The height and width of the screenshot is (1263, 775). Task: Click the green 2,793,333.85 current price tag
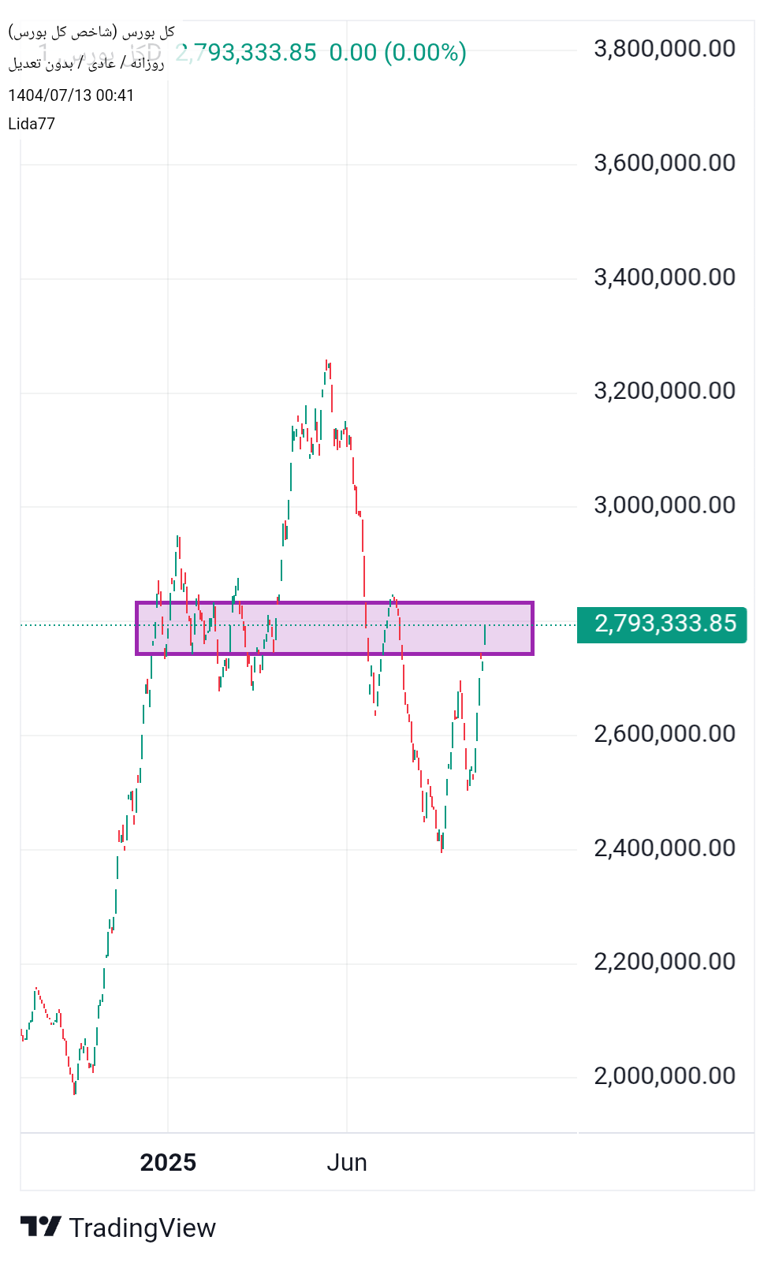tap(661, 624)
